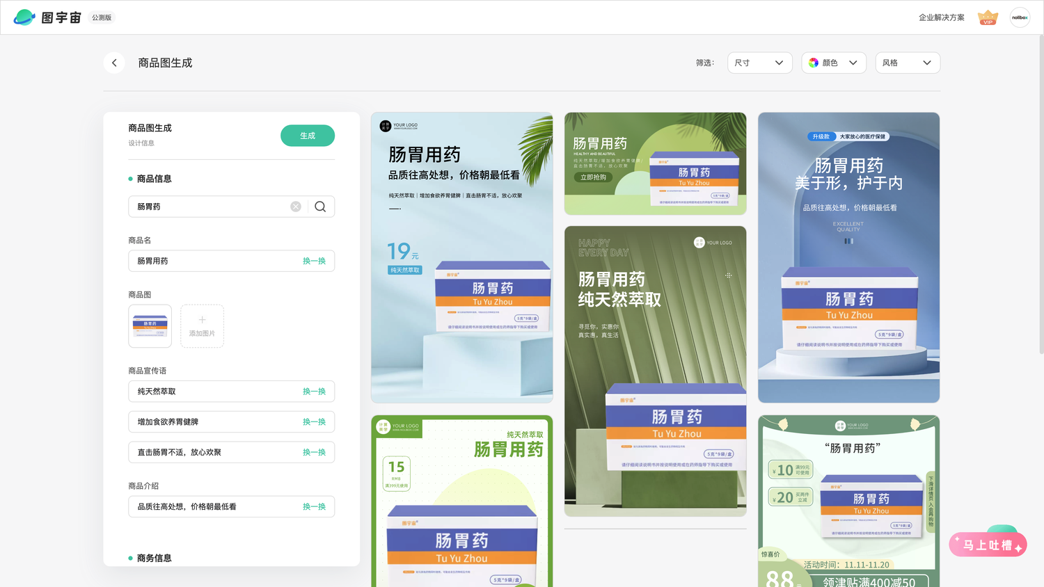Open the green-bordered poster with 15 coupon
1044x587 pixels.
click(462, 501)
